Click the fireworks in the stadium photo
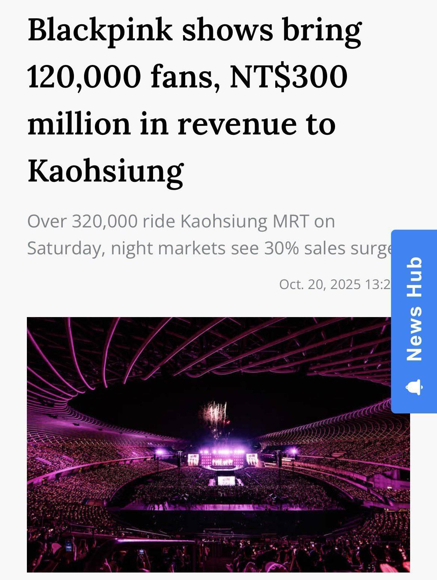This screenshot has width=437, height=580. click(216, 414)
